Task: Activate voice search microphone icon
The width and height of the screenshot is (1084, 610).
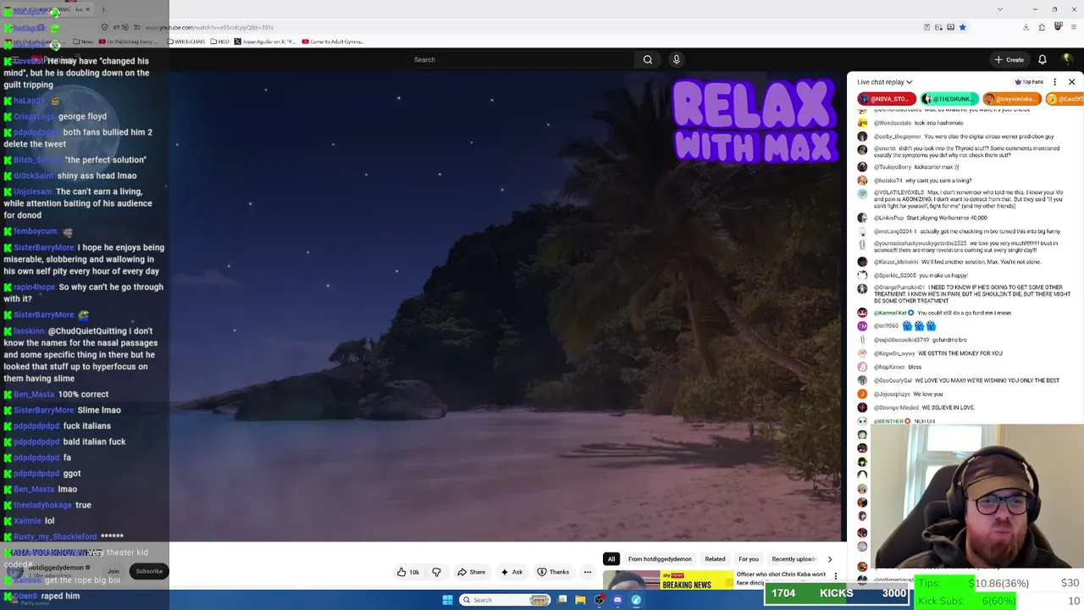Action: [676, 59]
